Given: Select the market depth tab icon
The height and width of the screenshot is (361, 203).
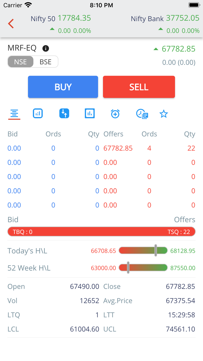Looking at the screenshot, I should tap(14, 114).
